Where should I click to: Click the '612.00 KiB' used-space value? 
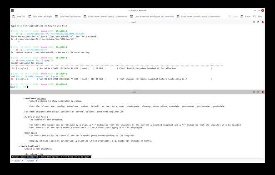pos(97,79)
